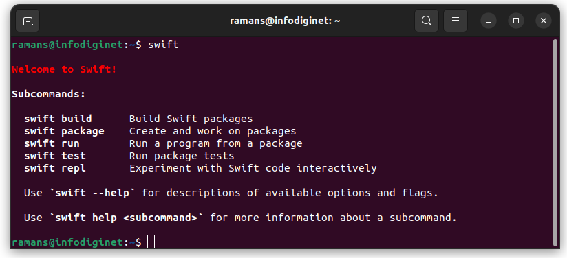Click the swift run subcommand text
Viewport: 567px width, 258px height.
tap(52, 143)
